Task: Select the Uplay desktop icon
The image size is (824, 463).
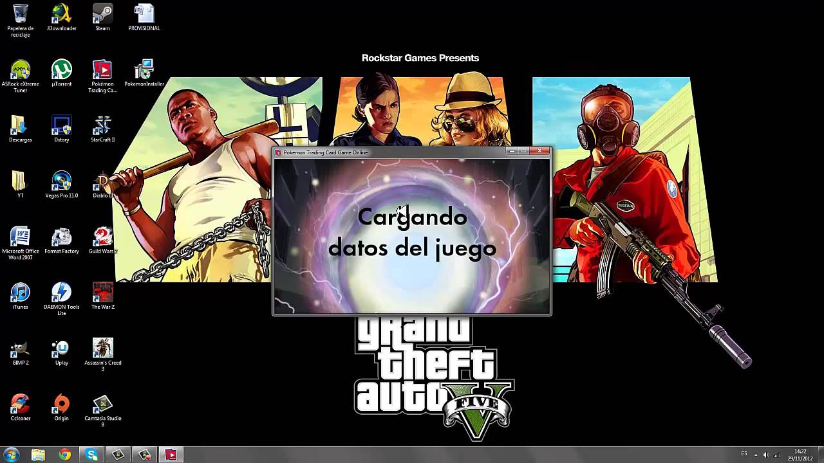Action: (62, 352)
